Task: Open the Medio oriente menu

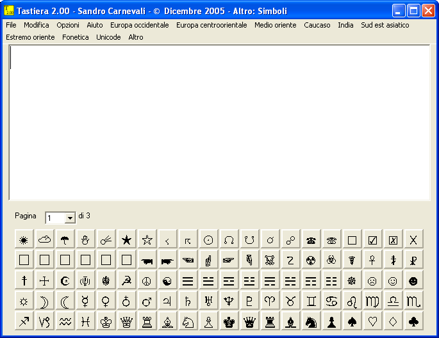Action: click(x=275, y=25)
